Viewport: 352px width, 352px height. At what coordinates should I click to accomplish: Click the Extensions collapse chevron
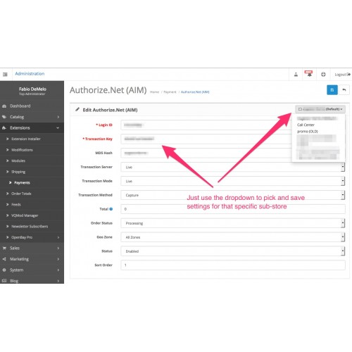pyautogui.click(x=58, y=128)
